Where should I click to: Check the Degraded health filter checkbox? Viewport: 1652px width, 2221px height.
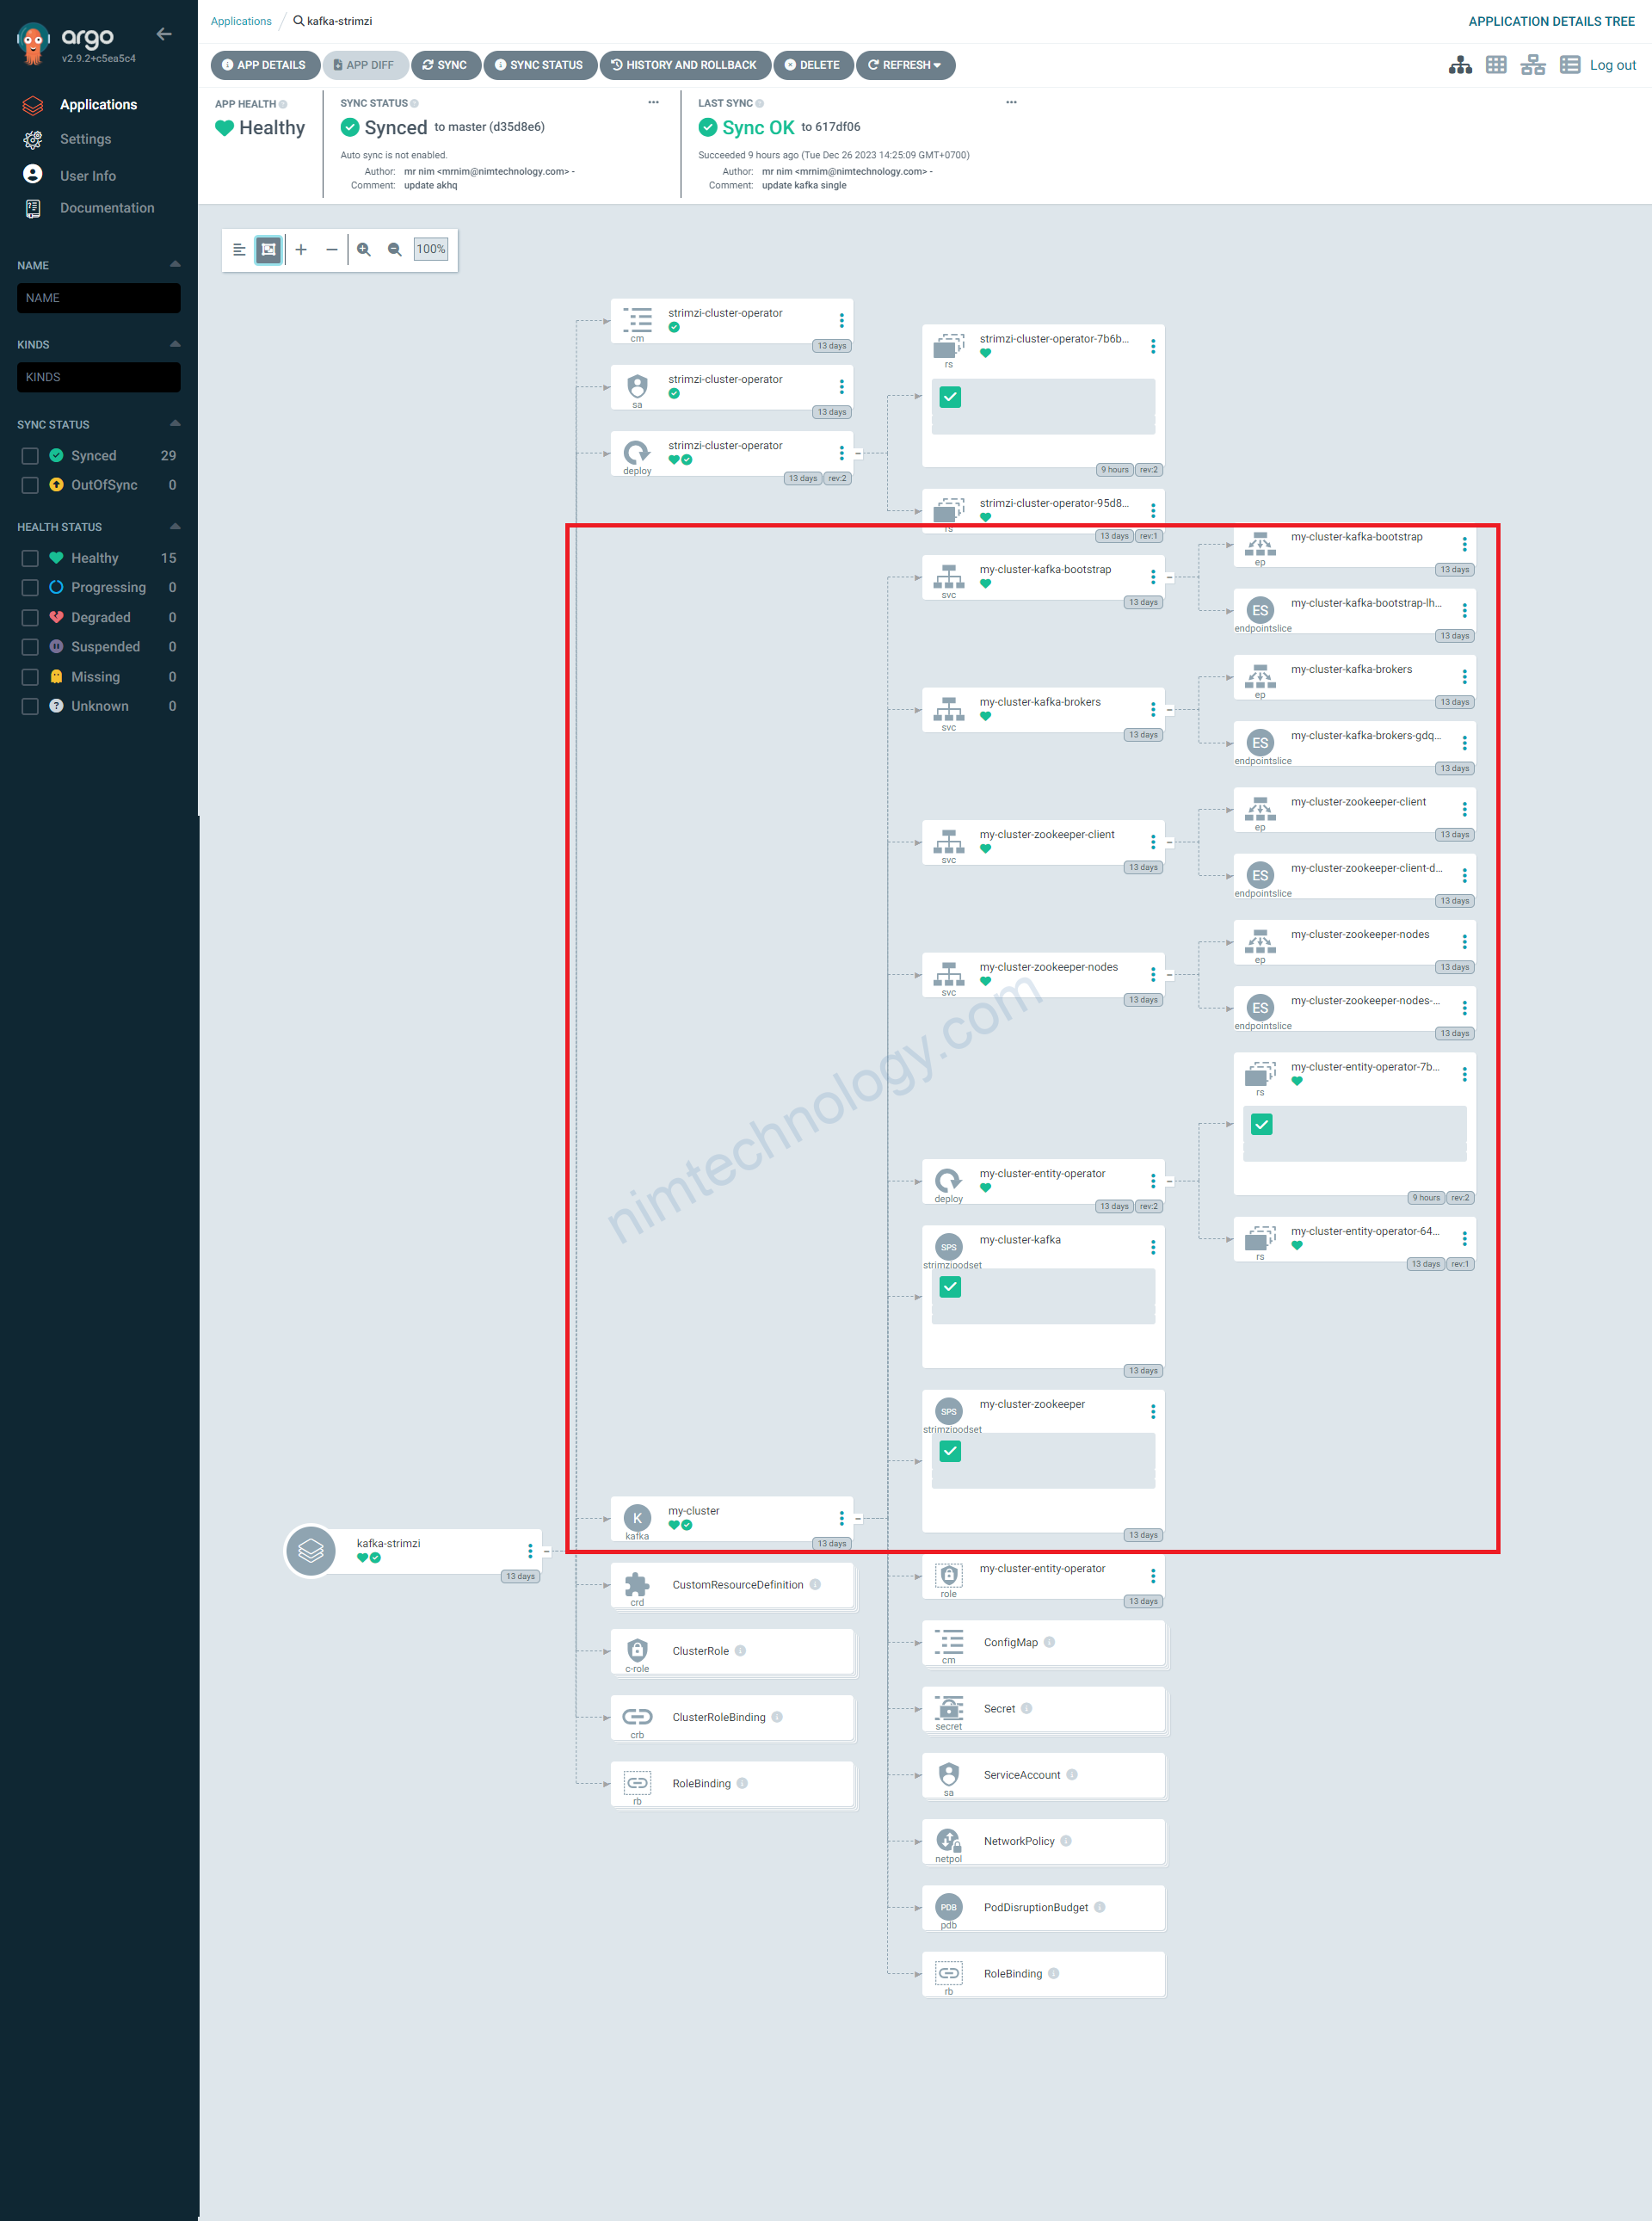point(30,618)
